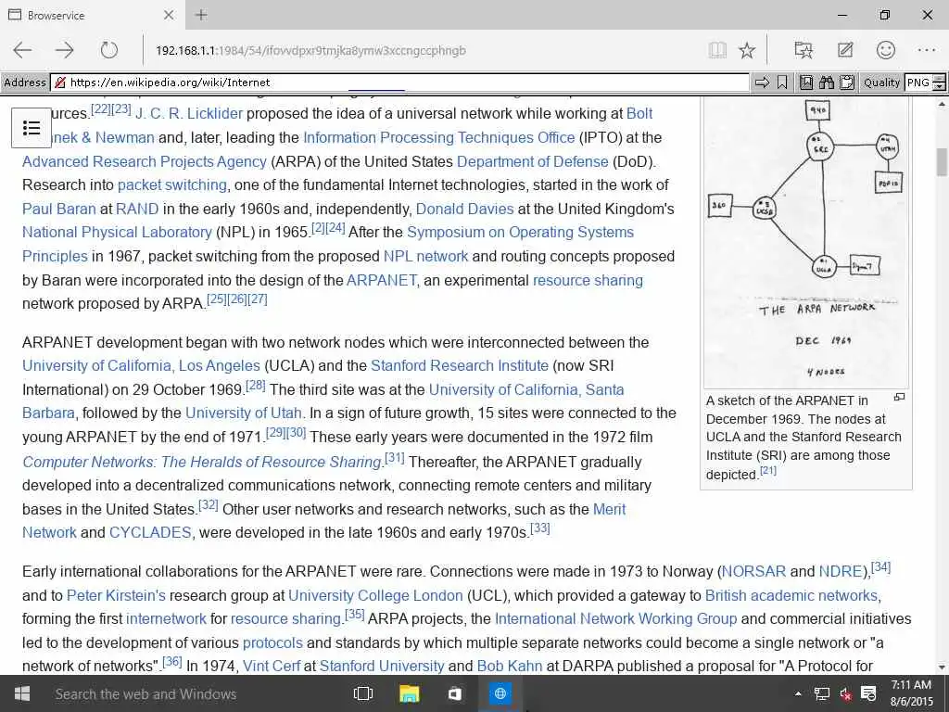Open the Donald Davies link

465,209
